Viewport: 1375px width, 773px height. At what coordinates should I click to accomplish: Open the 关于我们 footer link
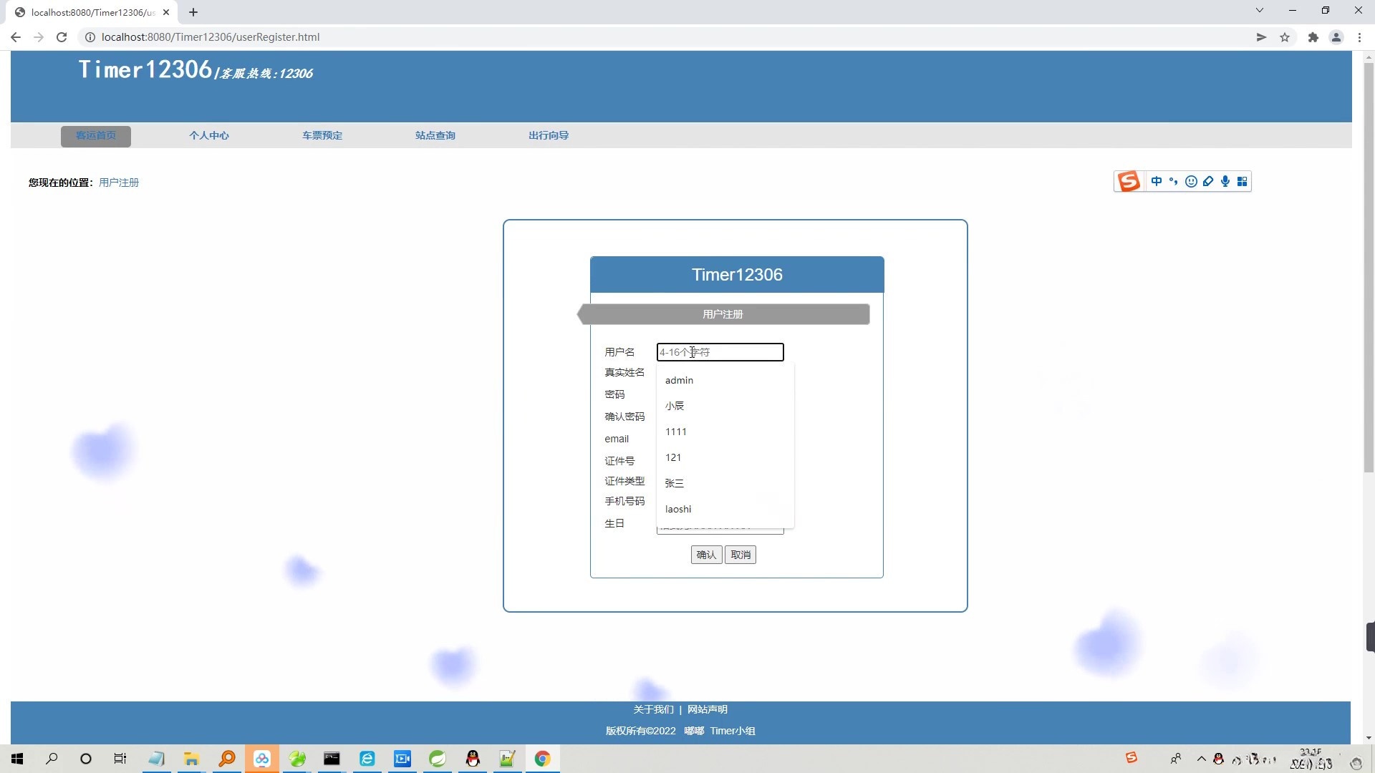[653, 709]
